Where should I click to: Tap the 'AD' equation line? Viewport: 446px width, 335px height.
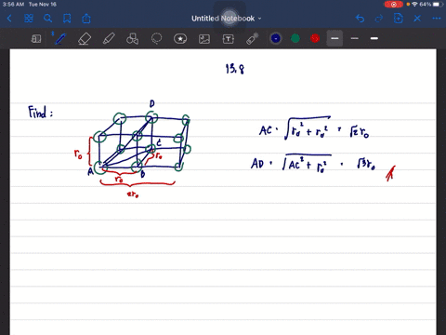coord(313,163)
